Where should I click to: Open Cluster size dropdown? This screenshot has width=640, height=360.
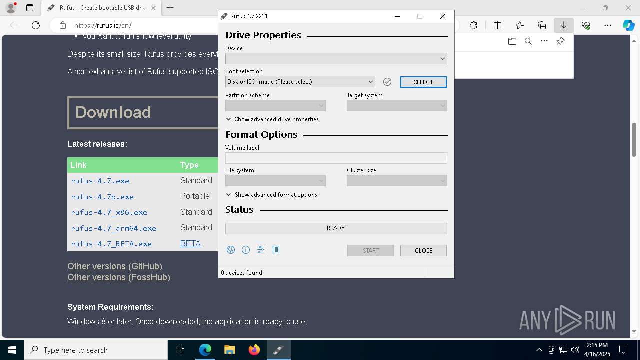tap(397, 181)
